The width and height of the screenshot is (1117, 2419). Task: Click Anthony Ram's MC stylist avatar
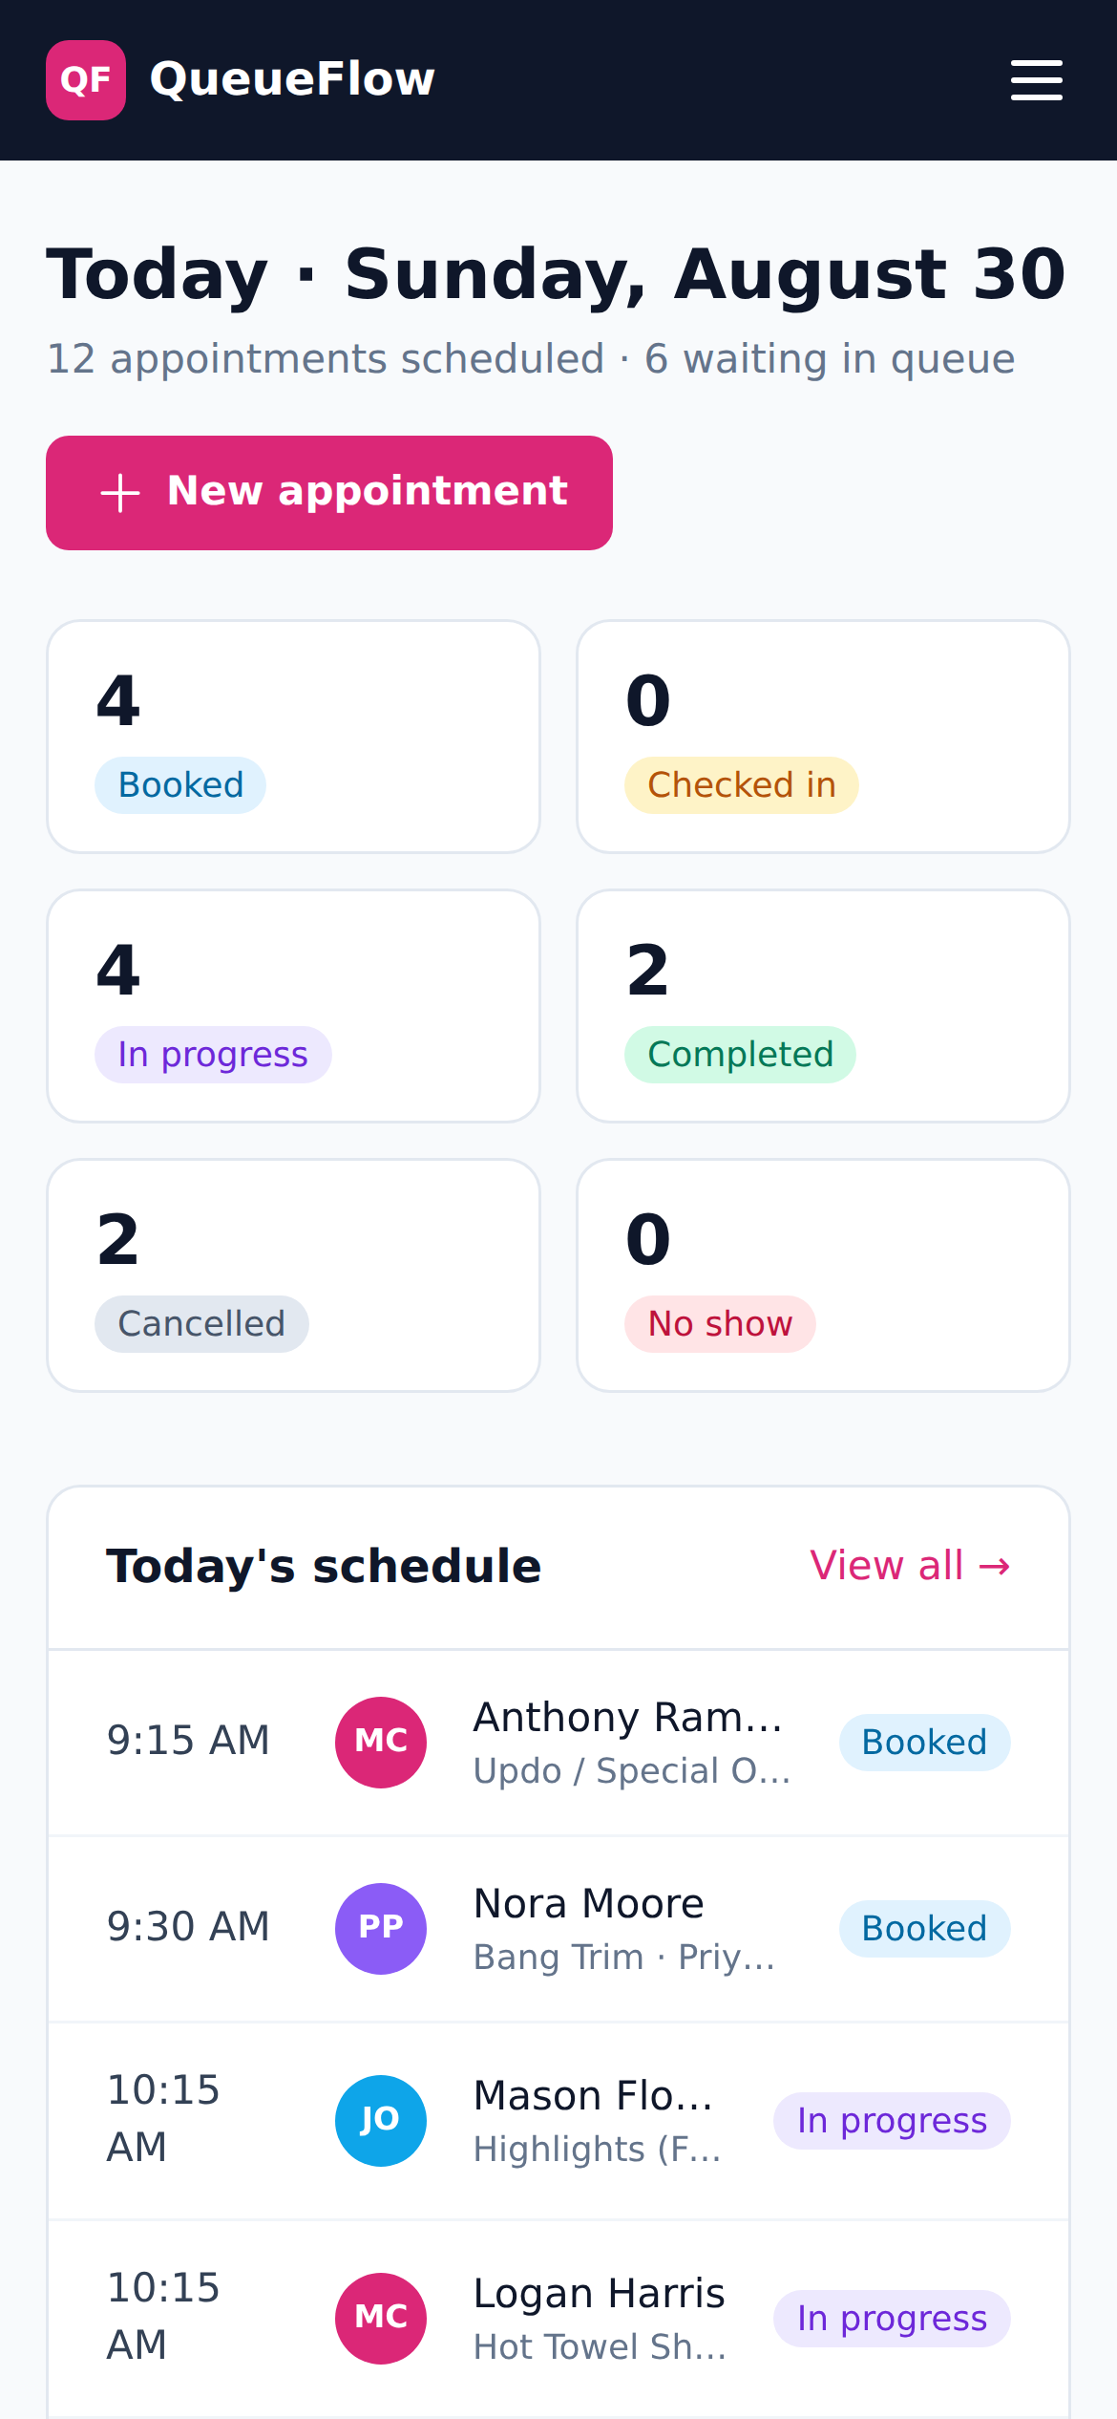(x=381, y=1742)
